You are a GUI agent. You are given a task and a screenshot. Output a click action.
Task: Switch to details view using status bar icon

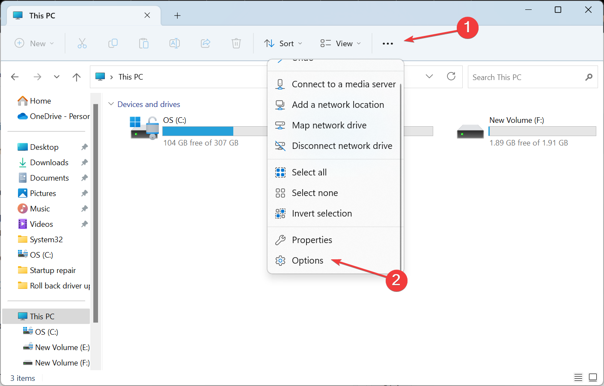pyautogui.click(x=578, y=377)
